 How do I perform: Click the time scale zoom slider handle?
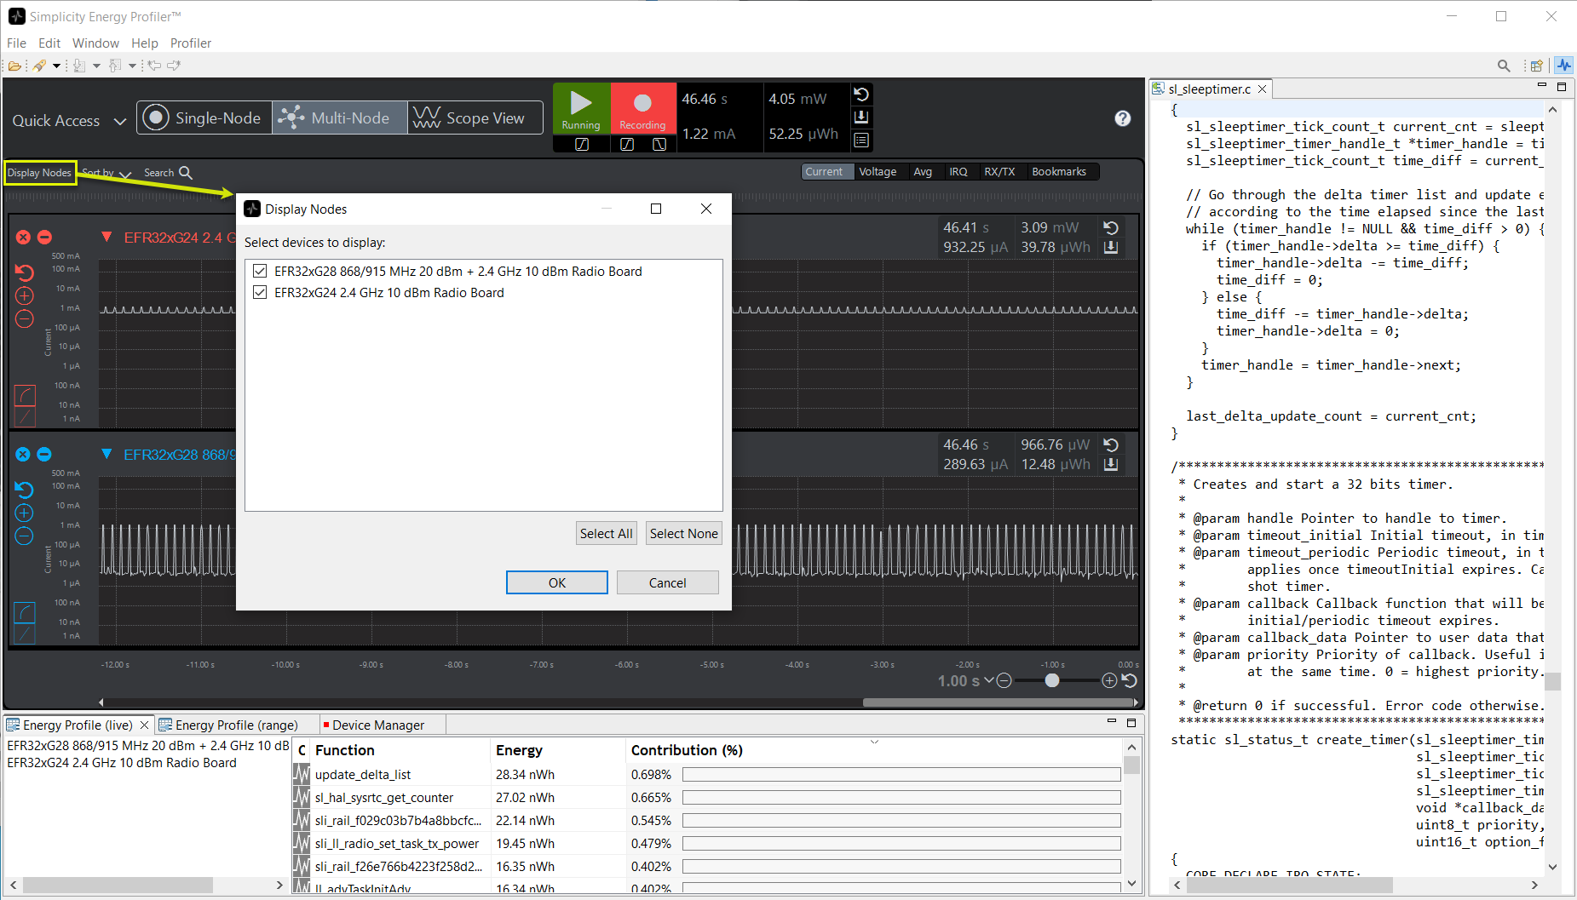click(x=1052, y=680)
